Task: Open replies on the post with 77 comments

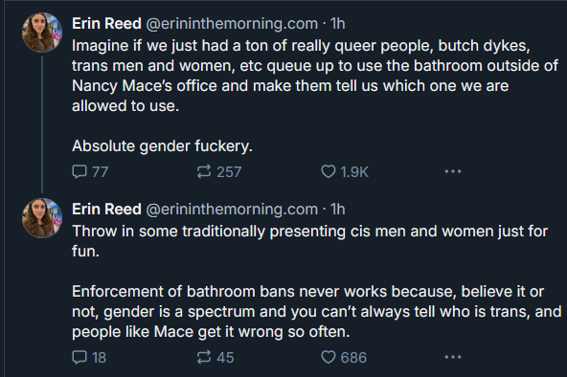Action: tap(90, 171)
